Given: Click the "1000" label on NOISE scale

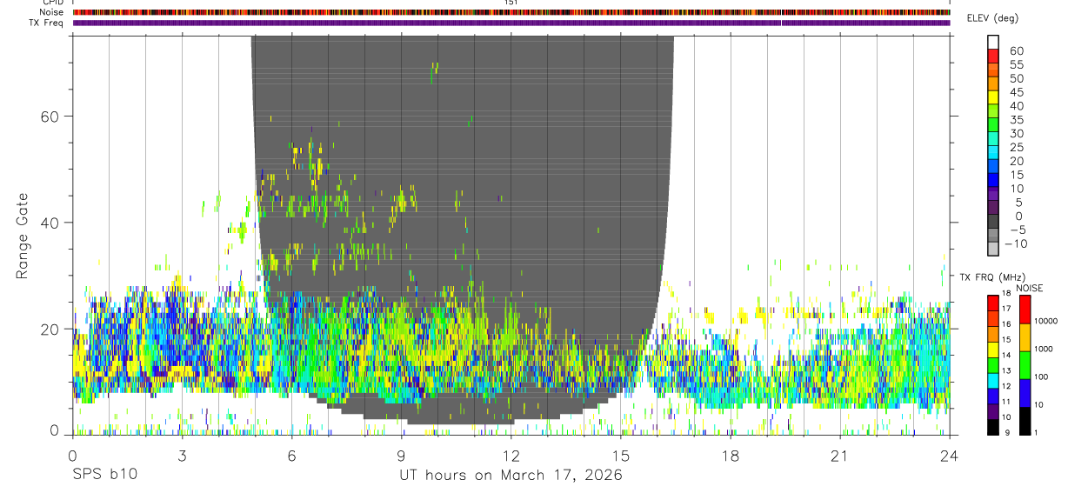Looking at the screenshot, I should point(1043,349).
